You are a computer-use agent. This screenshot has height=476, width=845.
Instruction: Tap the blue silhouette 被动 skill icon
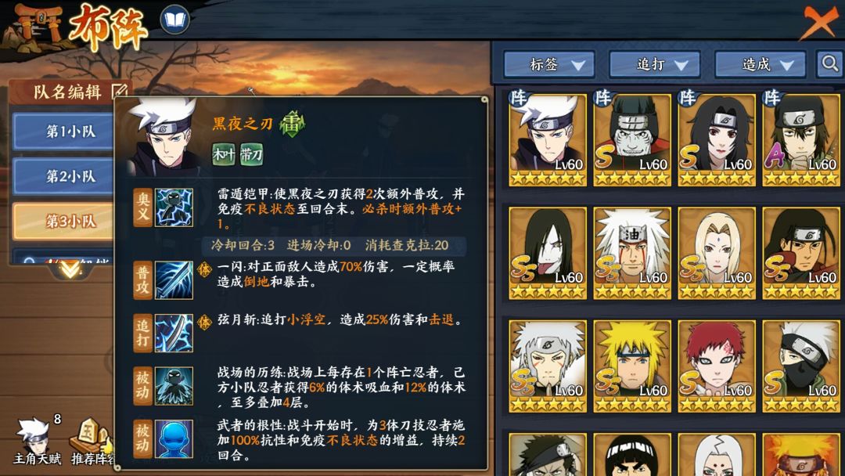tap(174, 438)
